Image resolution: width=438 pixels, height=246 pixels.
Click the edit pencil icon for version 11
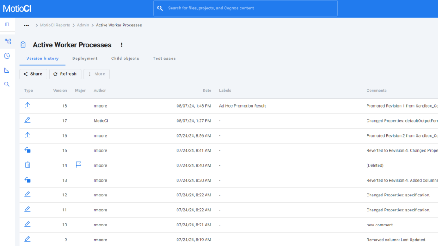coord(27,209)
